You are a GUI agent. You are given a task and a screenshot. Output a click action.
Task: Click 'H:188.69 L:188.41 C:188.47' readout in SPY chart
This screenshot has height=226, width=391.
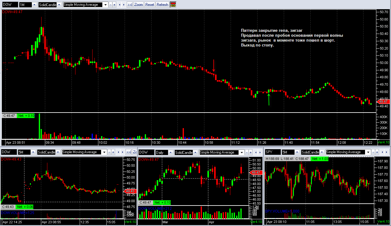(288, 159)
